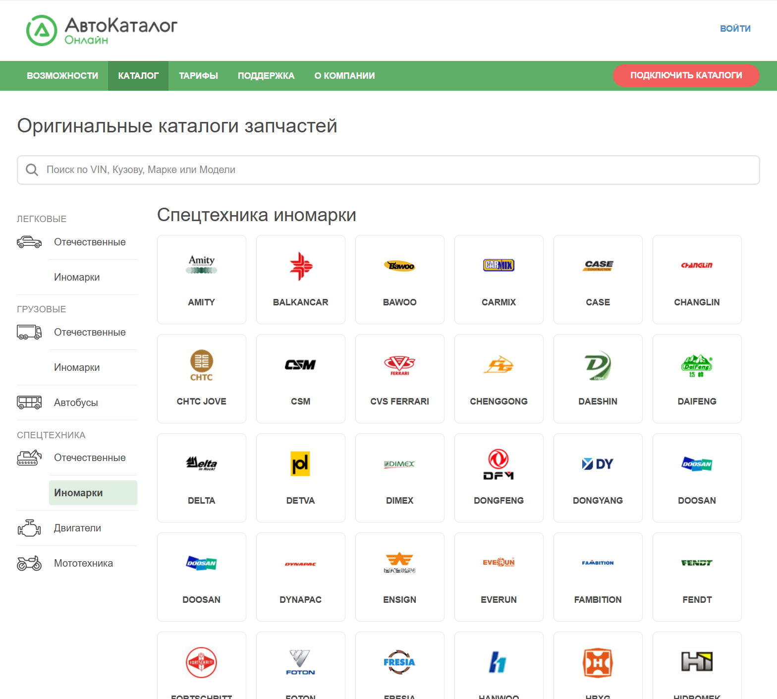The image size is (777, 699).
Task: Select the highlighted Иномарки under СПЕЦТЕХНИКА
Action: point(93,493)
